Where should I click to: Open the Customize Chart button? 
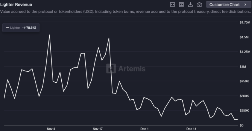pyautogui.click(x=224, y=4)
